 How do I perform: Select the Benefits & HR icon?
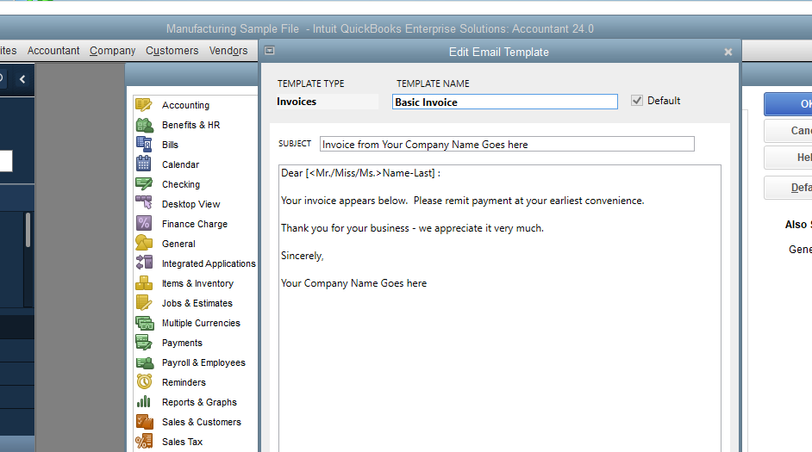pos(144,125)
